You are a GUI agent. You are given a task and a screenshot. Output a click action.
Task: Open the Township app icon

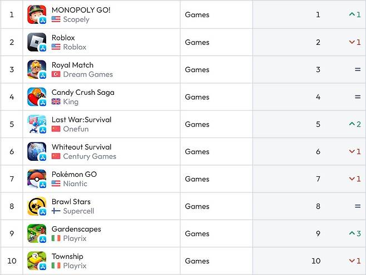point(37,261)
